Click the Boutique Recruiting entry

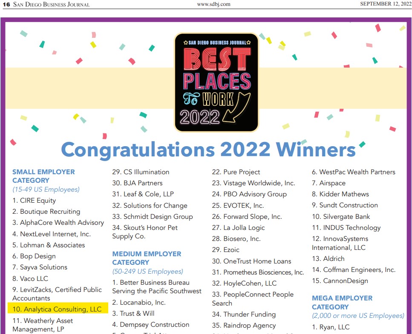click(46, 212)
